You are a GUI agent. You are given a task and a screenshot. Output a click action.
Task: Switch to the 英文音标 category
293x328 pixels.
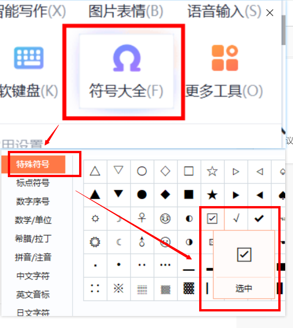click(x=33, y=294)
